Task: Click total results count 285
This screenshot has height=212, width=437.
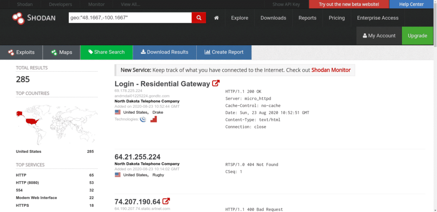Action: point(23,80)
